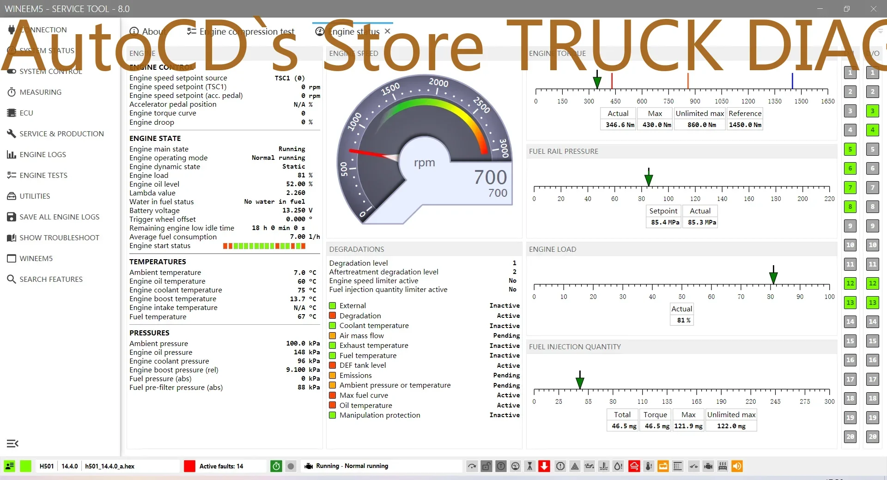
Task: Click the engine load green marker
Action: pyautogui.click(x=773, y=275)
